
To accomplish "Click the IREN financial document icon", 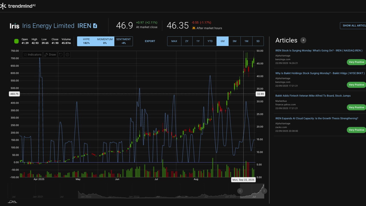I will point(95,26).
